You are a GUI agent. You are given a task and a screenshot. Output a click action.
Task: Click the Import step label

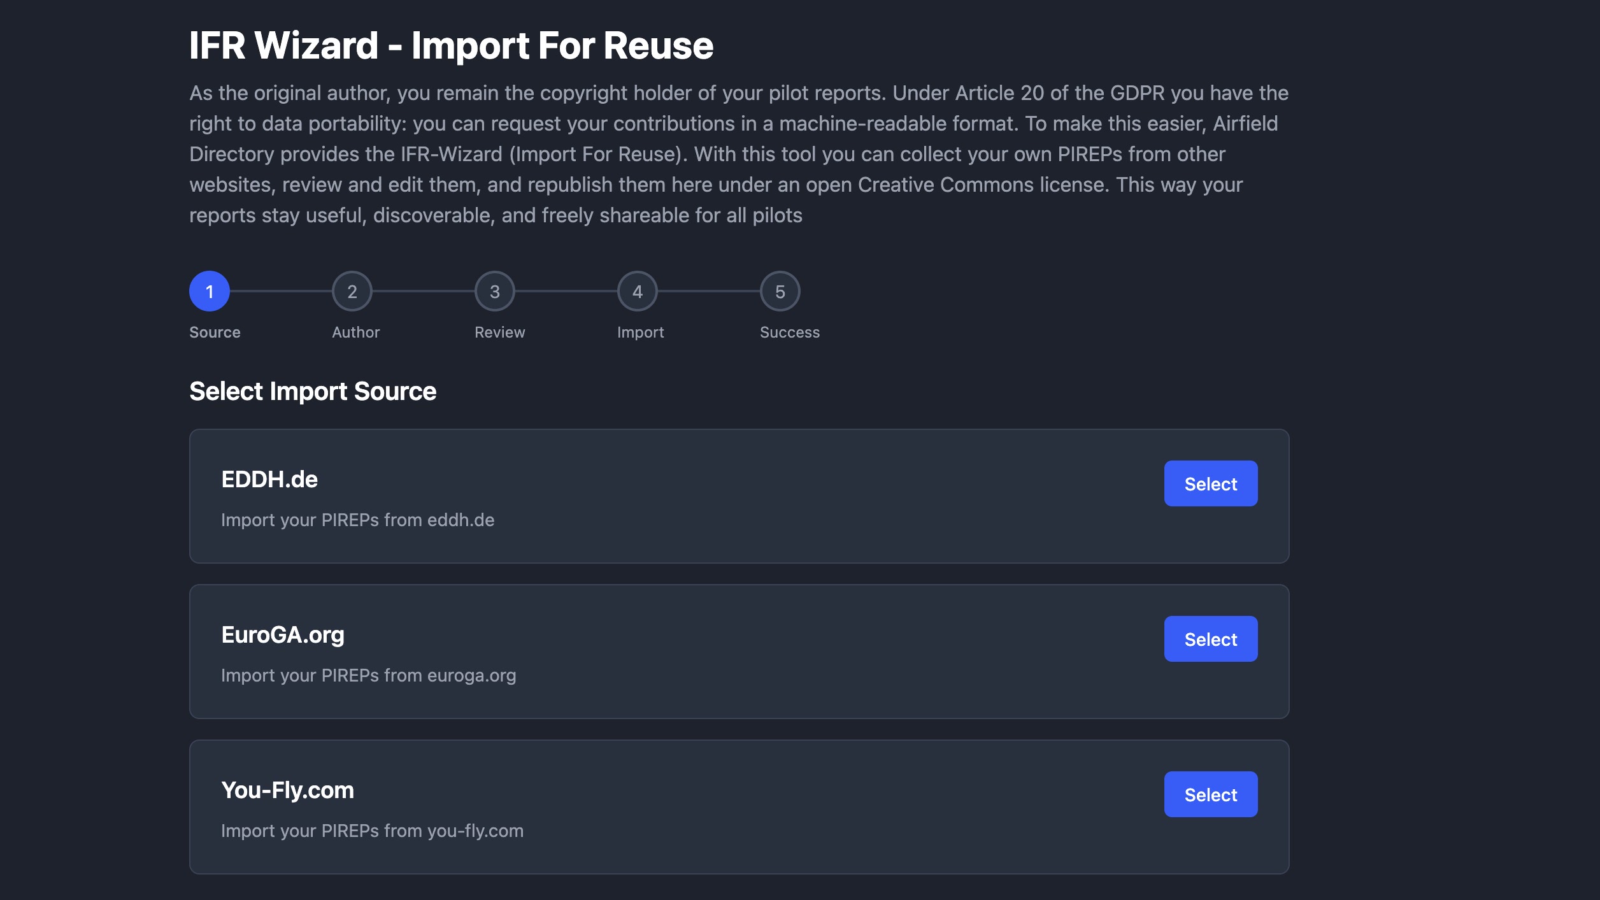(x=640, y=332)
